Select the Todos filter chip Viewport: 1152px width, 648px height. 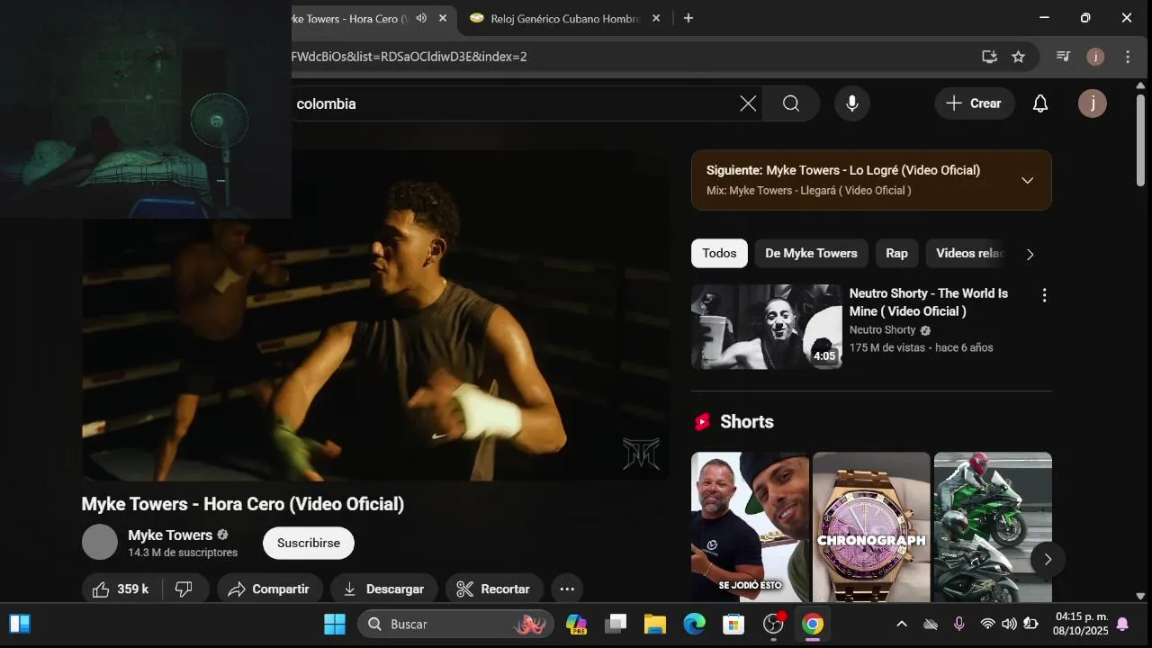pyautogui.click(x=719, y=253)
